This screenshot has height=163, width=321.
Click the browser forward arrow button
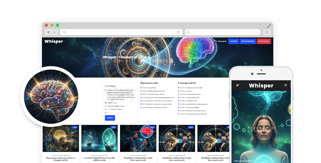[x=55, y=32]
